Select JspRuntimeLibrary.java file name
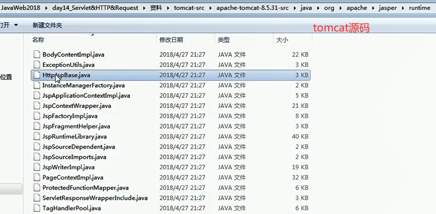This screenshot has width=436, height=214. tap(75, 137)
